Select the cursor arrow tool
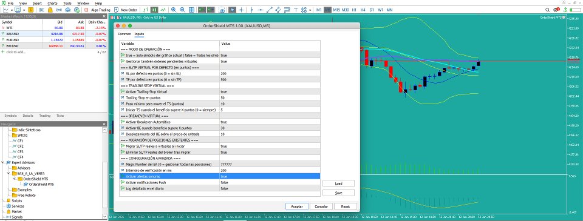The width and height of the screenshot is (583, 221). pyautogui.click(x=232, y=10)
